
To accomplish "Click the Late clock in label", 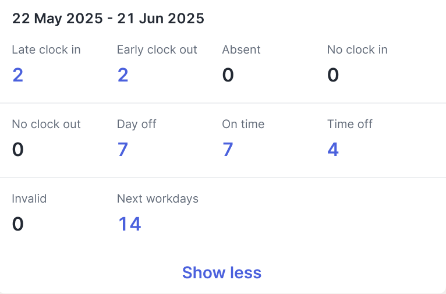I will 46,50.
